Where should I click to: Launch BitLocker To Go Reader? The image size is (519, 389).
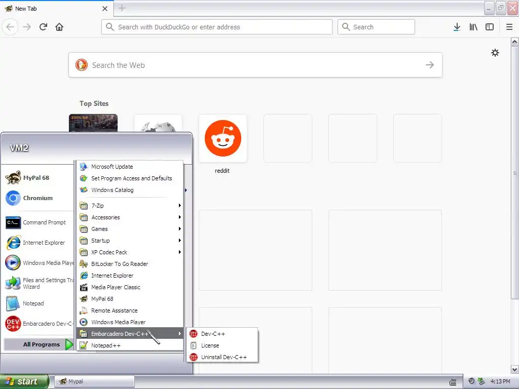[x=130, y=263]
